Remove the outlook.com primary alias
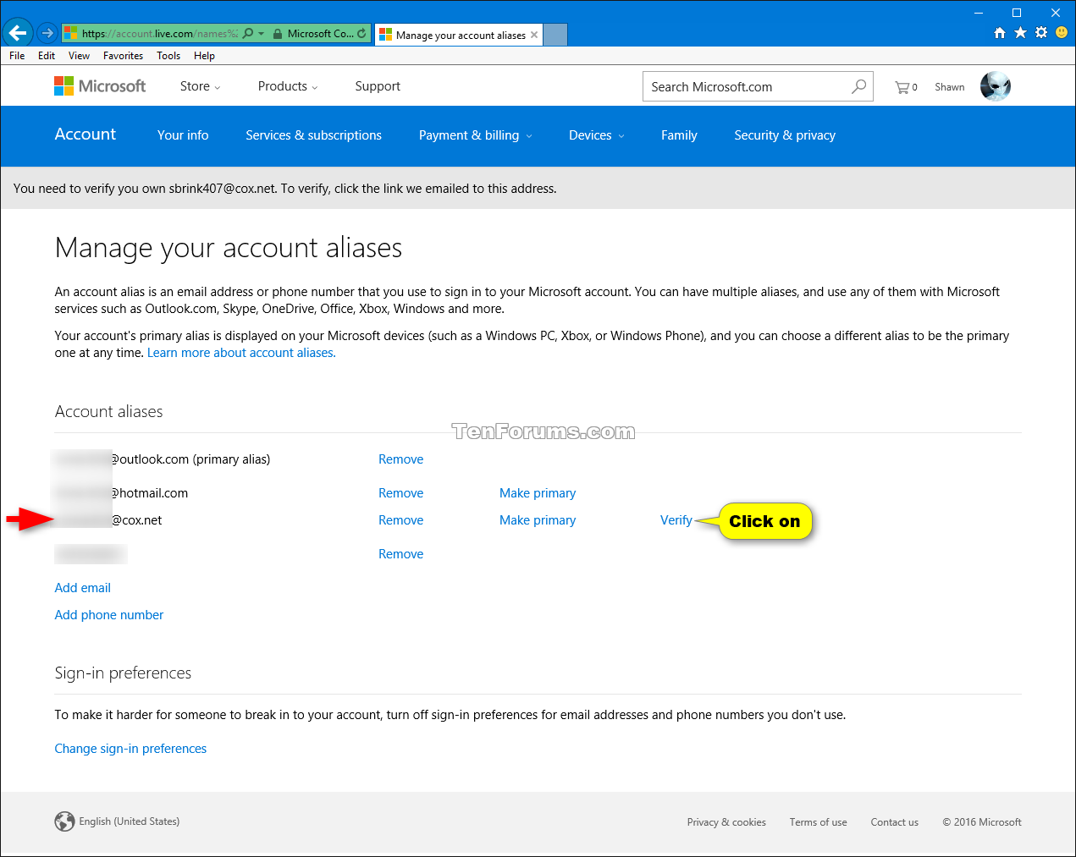1076x857 pixels. 400,459
